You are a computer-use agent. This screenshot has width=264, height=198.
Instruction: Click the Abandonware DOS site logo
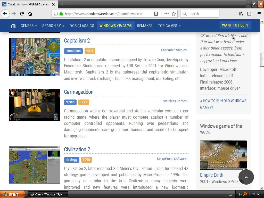[13, 26]
